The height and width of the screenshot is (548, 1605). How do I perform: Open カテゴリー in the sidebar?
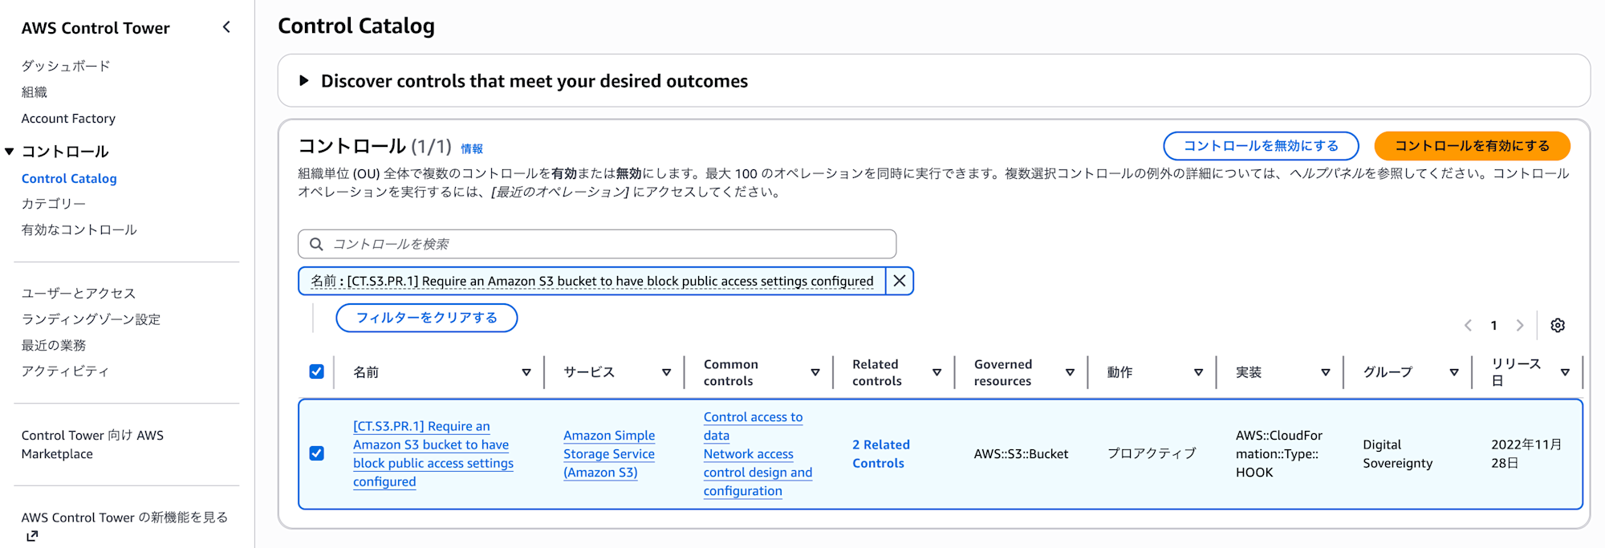(53, 204)
